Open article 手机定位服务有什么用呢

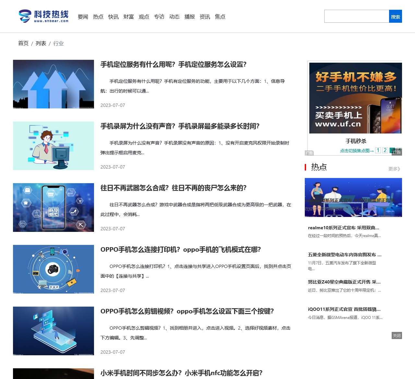tap(173, 65)
